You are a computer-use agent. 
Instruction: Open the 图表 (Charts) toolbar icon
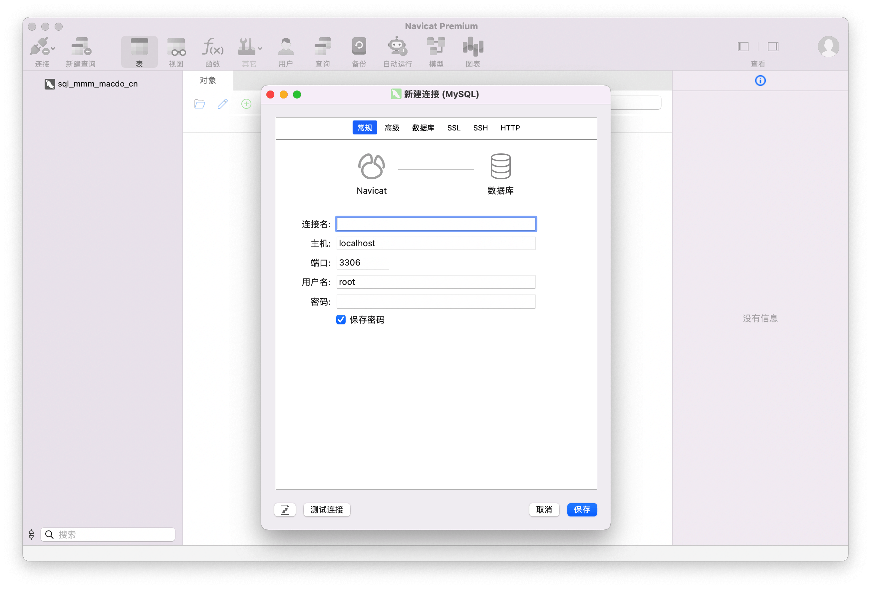[472, 47]
